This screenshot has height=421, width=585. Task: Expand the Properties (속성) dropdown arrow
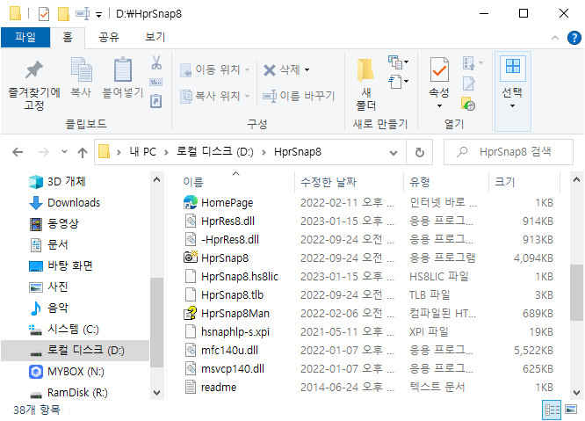point(439,106)
